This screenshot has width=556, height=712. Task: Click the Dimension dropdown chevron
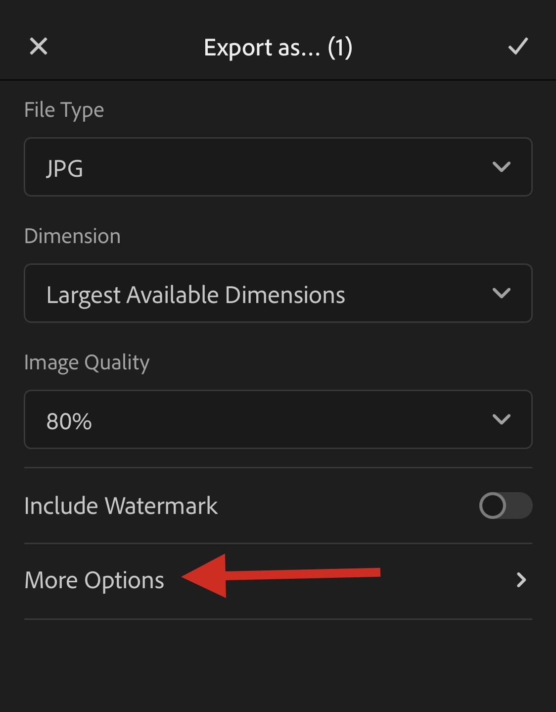click(501, 293)
